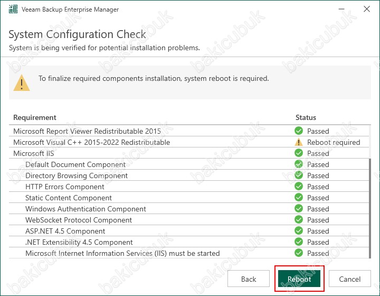
Task: Click green check icon for Microsoft IIS row
Action: (x=299, y=153)
